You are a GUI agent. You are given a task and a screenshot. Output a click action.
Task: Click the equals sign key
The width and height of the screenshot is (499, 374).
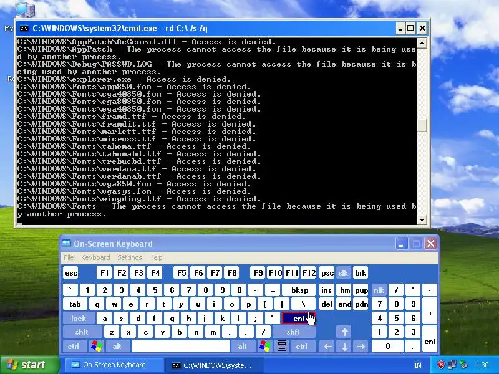[273, 290]
